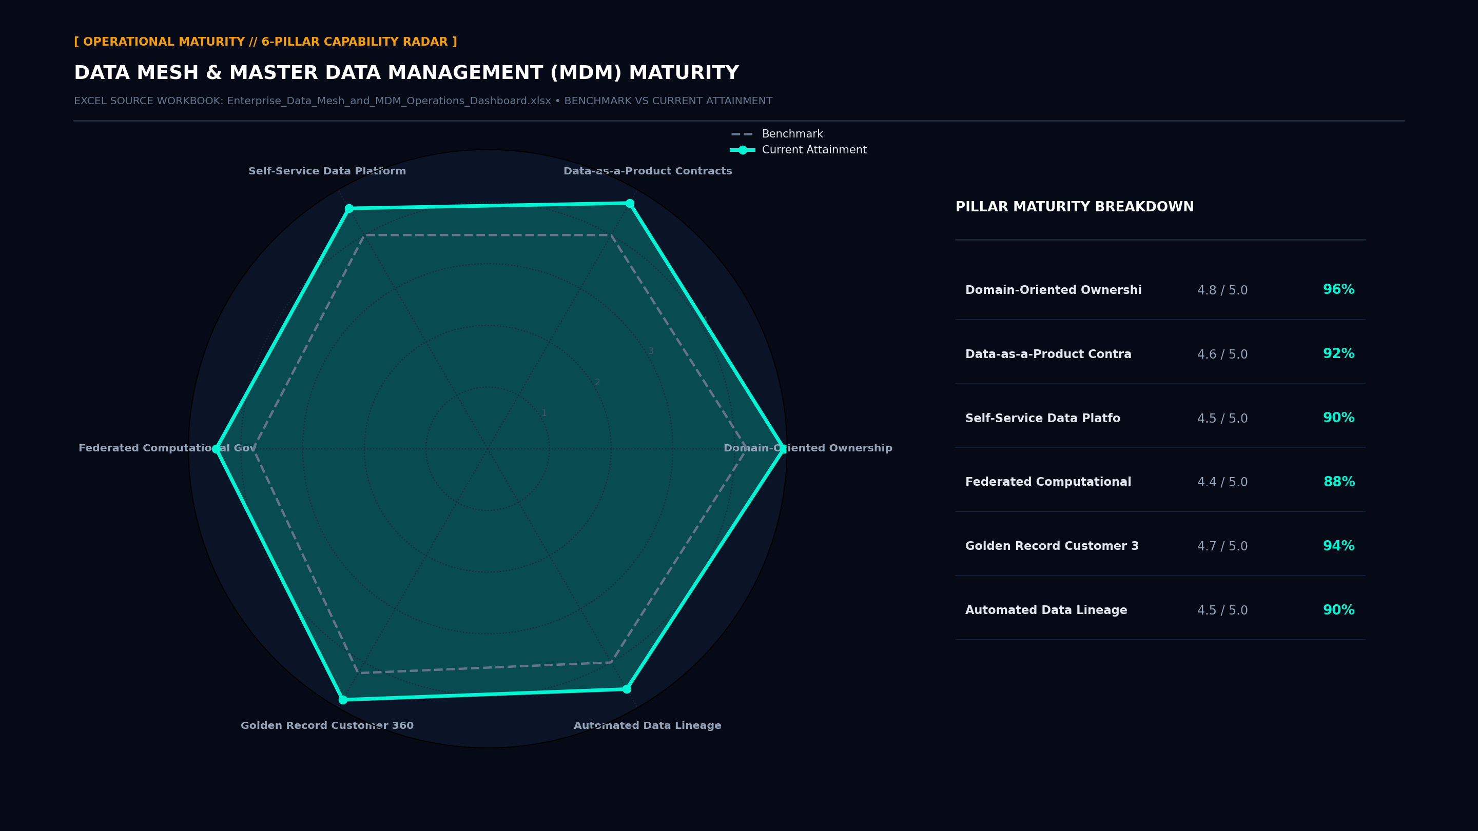The image size is (1478, 831).
Task: Click the 94% value
Action: point(1338,546)
